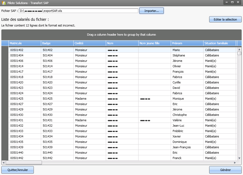Sort by the Badge column header
Viewport: 243px width, 175px height.
[x=57, y=43]
